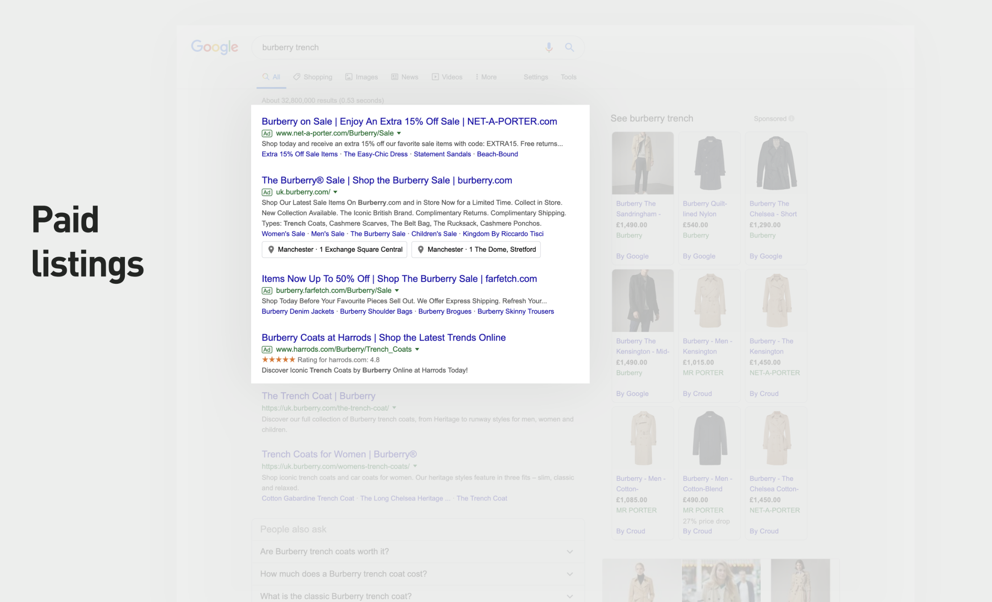
Task: Click the Ad badge beside uk.burberry.com
Action: pyautogui.click(x=267, y=192)
